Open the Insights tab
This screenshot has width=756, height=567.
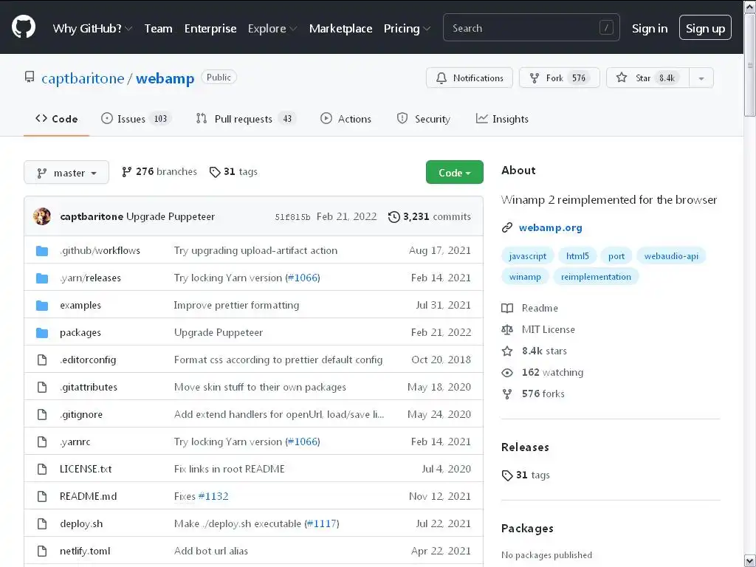[502, 119]
